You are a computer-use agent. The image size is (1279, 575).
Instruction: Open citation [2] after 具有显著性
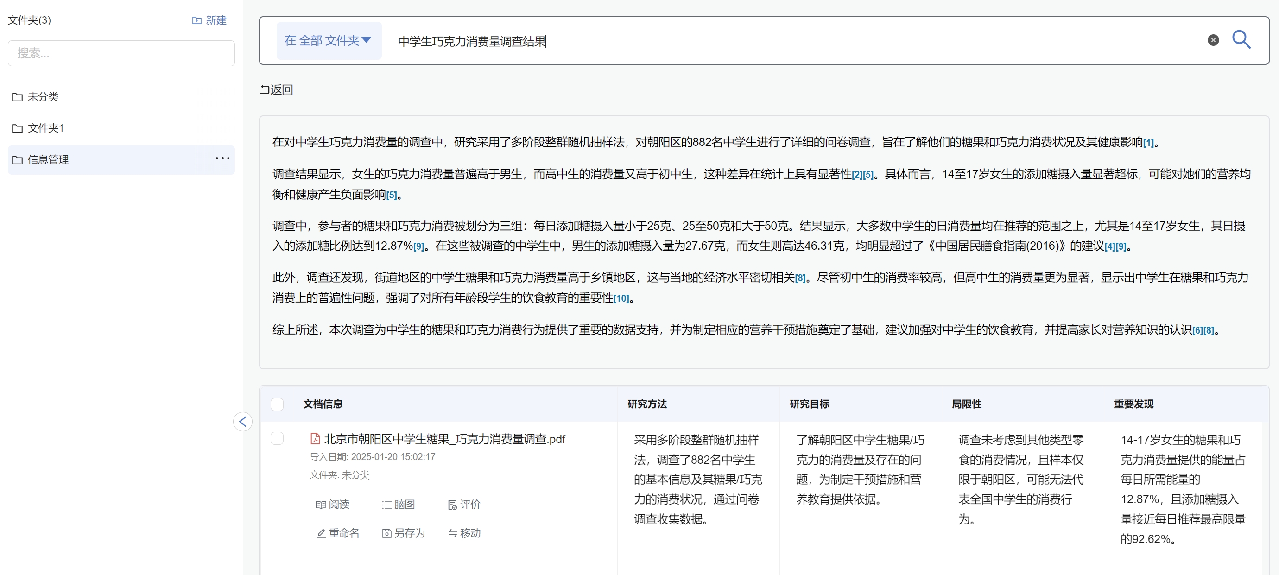point(857,175)
